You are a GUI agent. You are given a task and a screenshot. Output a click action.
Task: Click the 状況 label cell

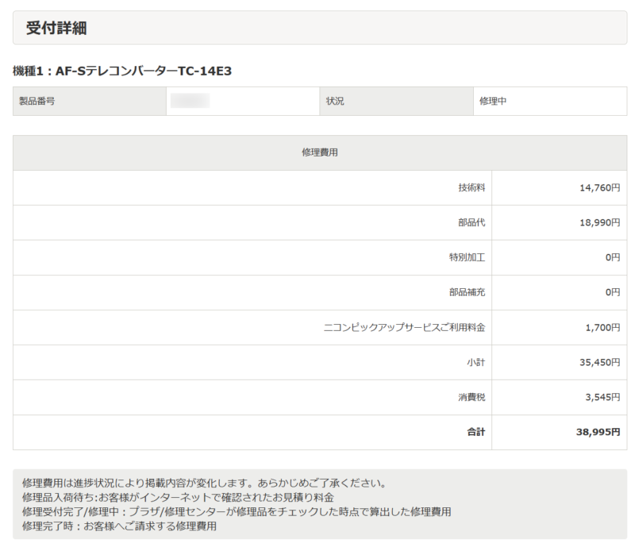click(x=335, y=102)
